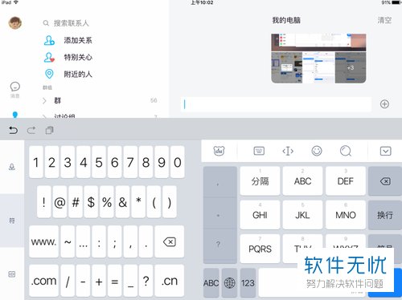Tap the cursor move tool icon
The height and width of the screenshot is (300, 402).
click(x=288, y=151)
